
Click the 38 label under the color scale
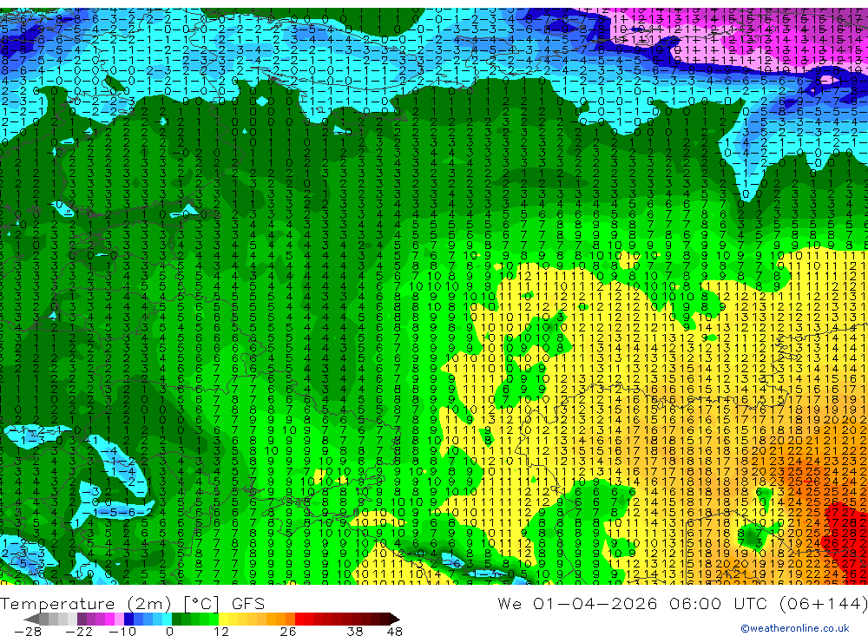coord(355,632)
